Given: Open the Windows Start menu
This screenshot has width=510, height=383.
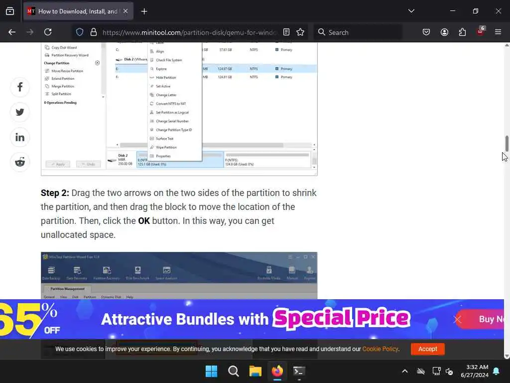Looking at the screenshot, I should [x=211, y=371].
